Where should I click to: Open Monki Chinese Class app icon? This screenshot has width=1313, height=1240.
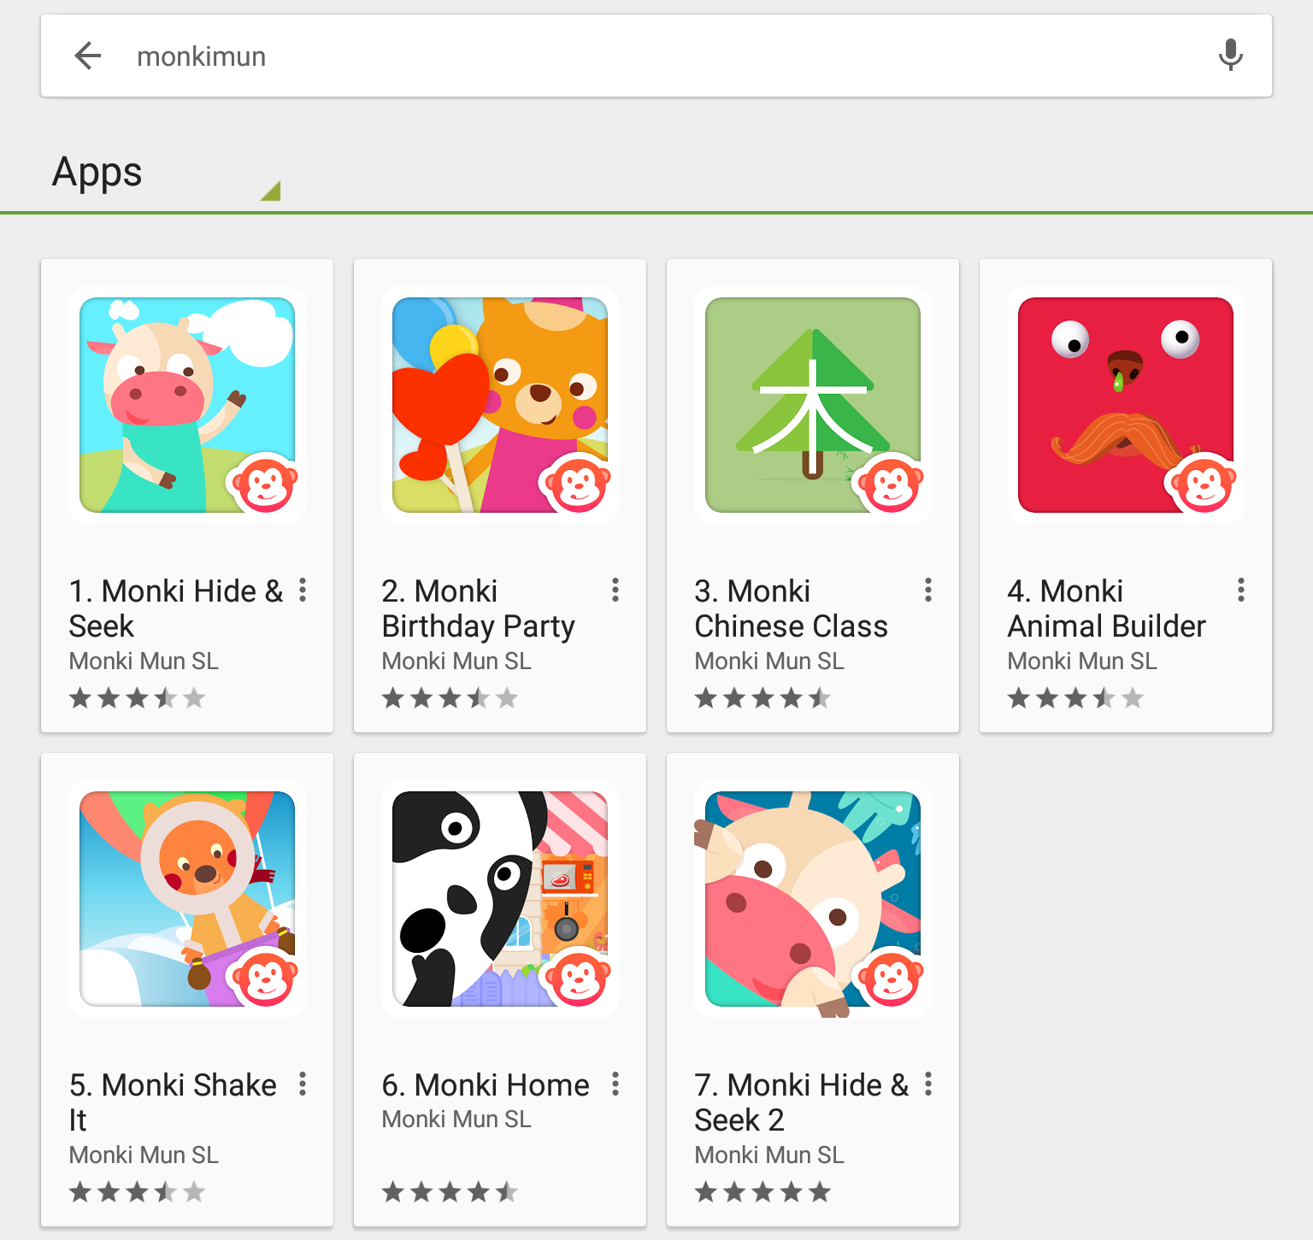(813, 405)
